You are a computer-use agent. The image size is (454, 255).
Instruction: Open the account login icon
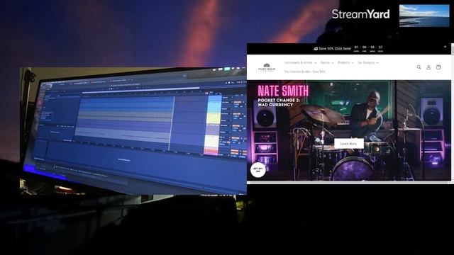428,67
